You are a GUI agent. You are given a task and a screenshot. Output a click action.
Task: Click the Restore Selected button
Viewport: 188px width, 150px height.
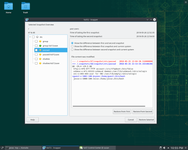pyautogui.click(x=146, y=120)
